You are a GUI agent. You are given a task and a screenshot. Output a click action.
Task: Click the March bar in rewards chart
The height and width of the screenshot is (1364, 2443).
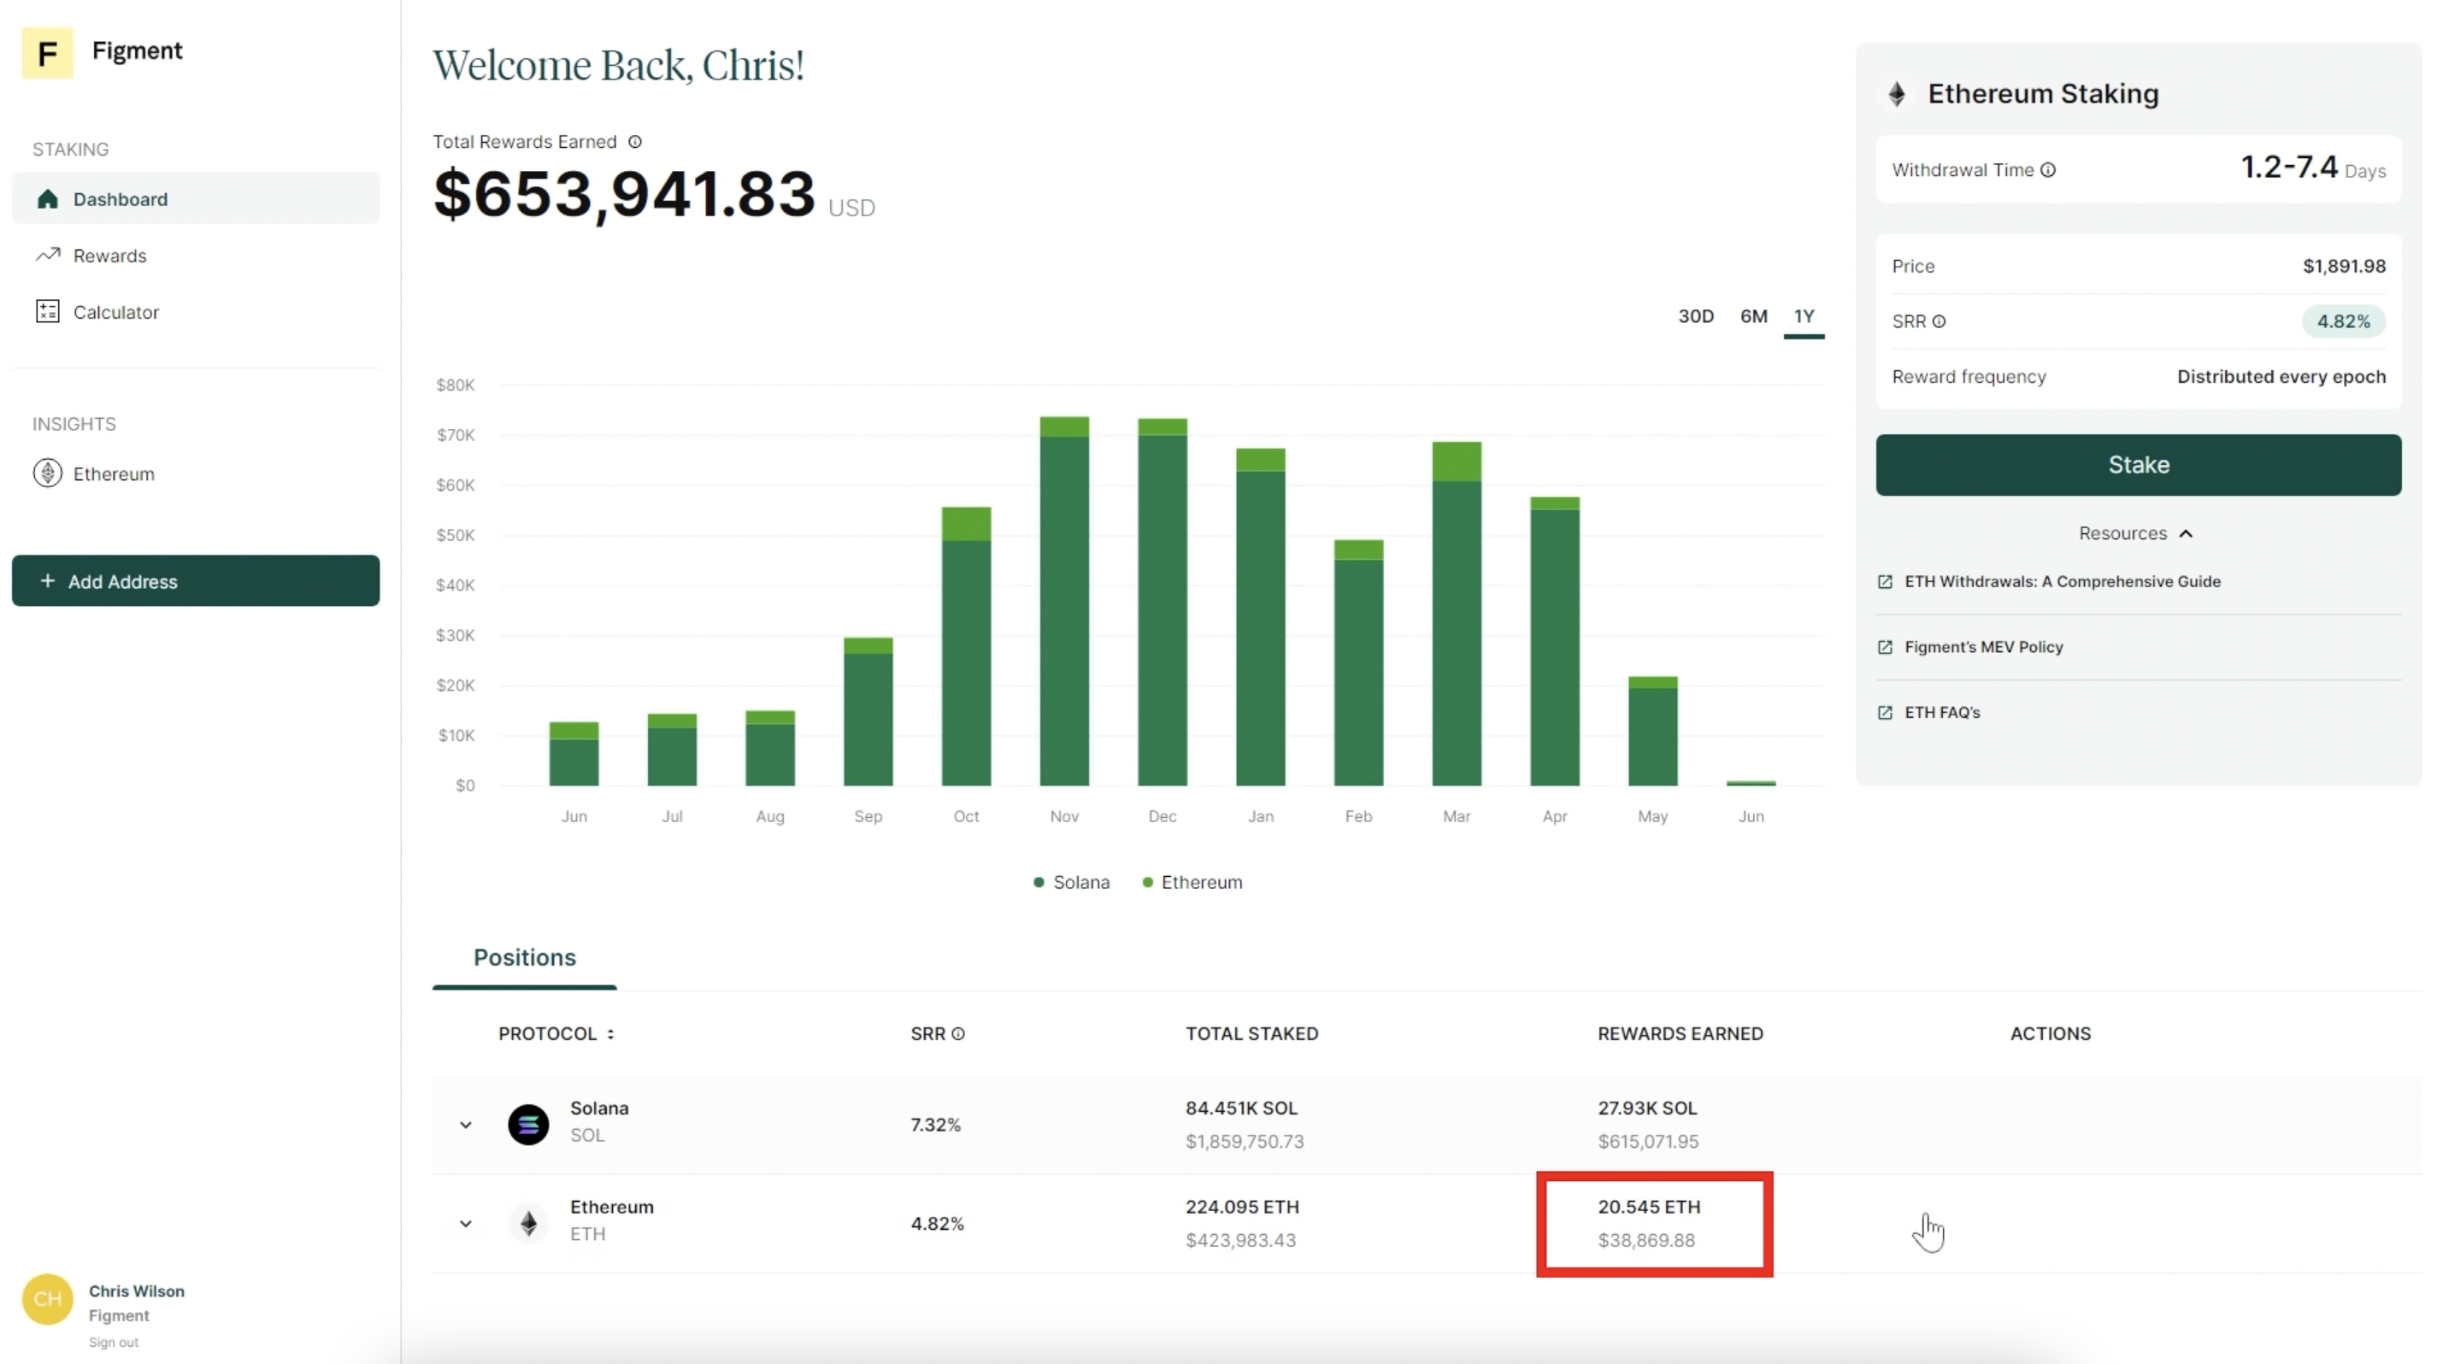[1457, 614]
